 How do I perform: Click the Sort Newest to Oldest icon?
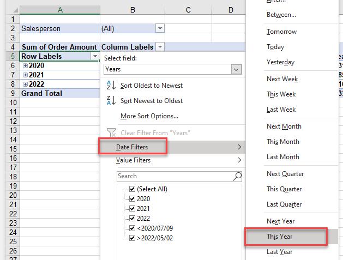point(110,101)
